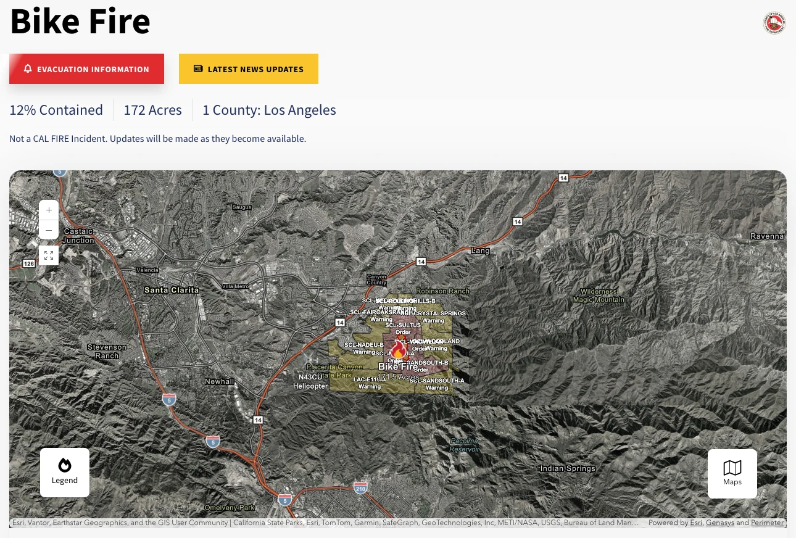The image size is (796, 538).
Task: Zoom in on the map
Action: tap(49, 210)
